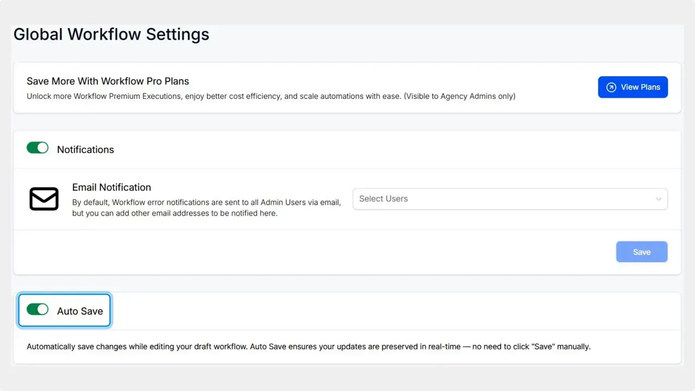Click the chevron on the Select Users field

click(659, 199)
